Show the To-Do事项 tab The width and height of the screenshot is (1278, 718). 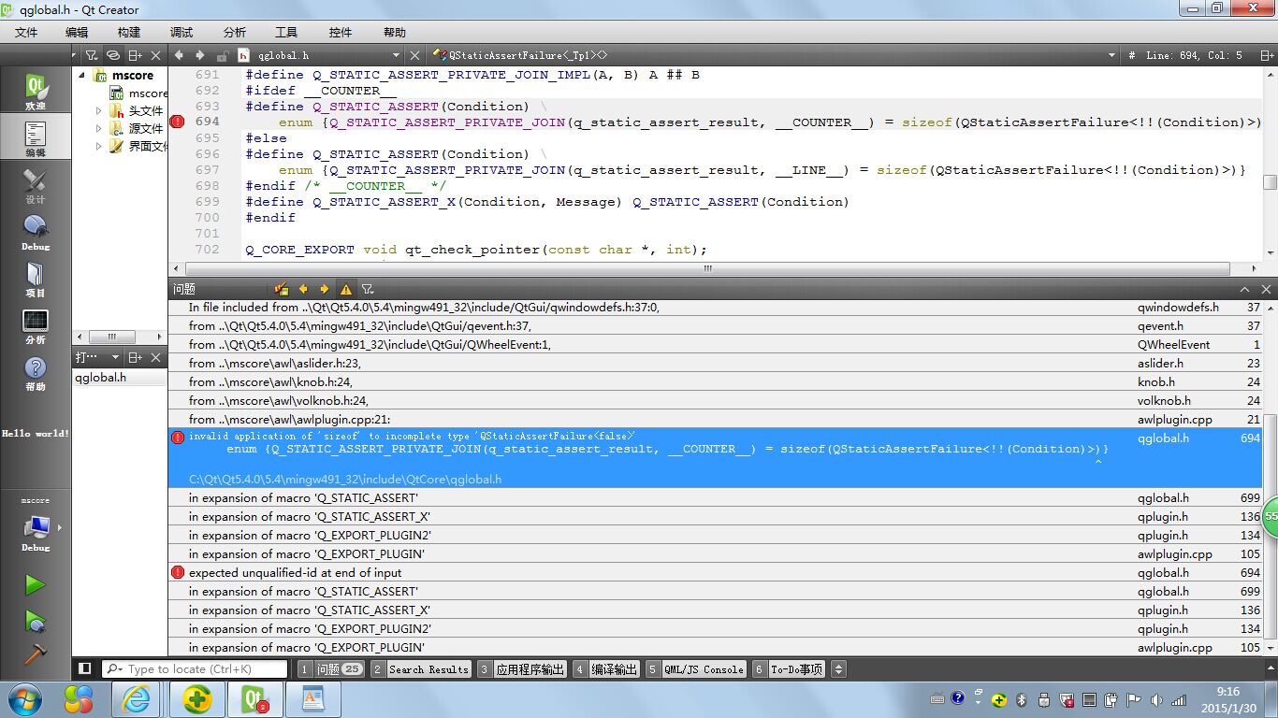tap(790, 669)
